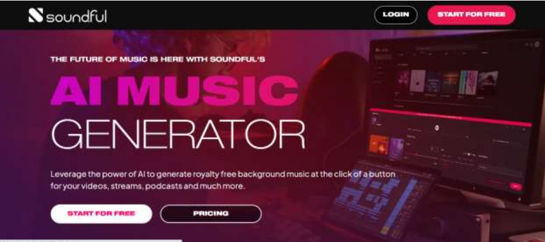The height and width of the screenshot is (242, 545).
Task: Open the LOGIN page
Action: [396, 15]
